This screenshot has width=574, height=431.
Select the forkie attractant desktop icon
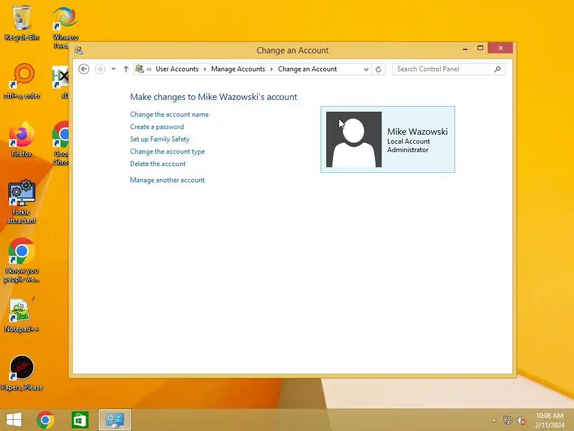coord(22,201)
